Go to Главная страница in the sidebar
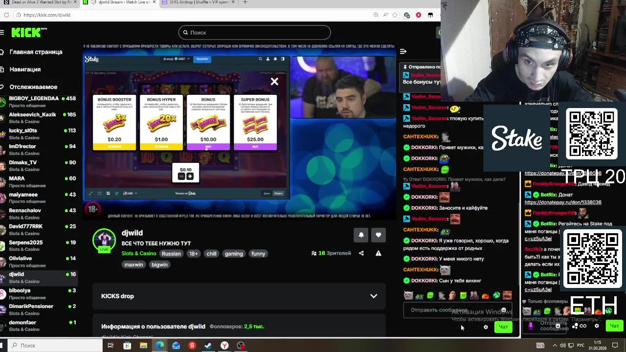 (x=36, y=52)
